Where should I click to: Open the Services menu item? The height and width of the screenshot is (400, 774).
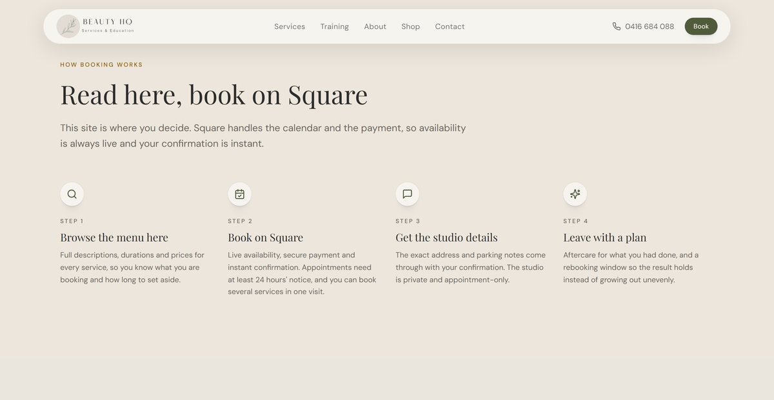pyautogui.click(x=290, y=26)
